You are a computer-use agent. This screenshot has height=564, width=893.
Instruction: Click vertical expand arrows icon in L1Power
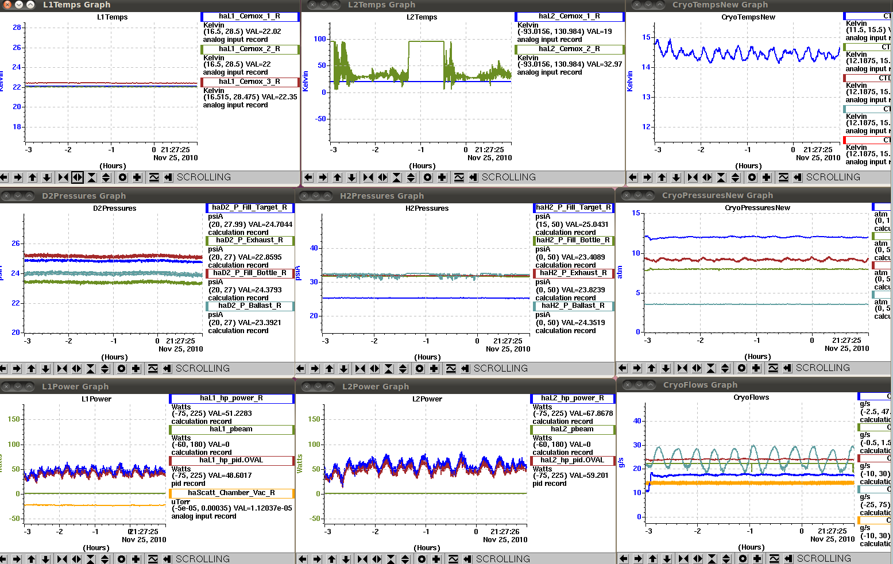click(x=105, y=559)
